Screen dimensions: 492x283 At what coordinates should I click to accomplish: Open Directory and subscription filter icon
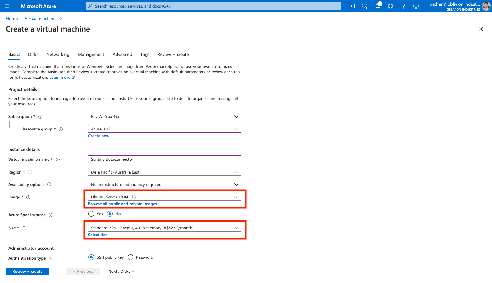365,6
